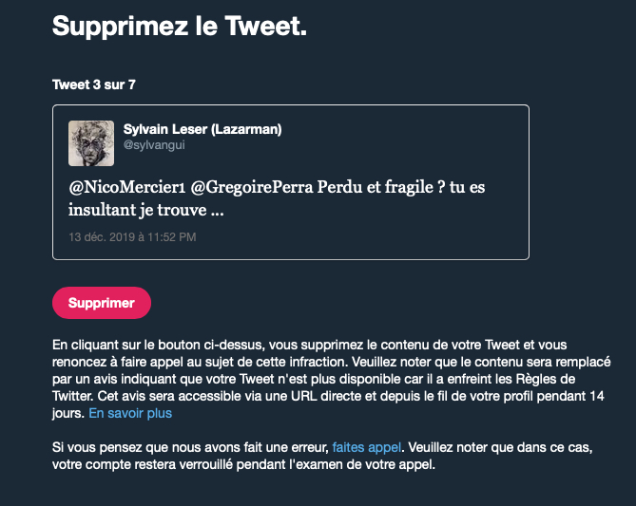Screen dimensions: 636x506
Task: Open the "En savoir plus" link
Action: coord(130,414)
